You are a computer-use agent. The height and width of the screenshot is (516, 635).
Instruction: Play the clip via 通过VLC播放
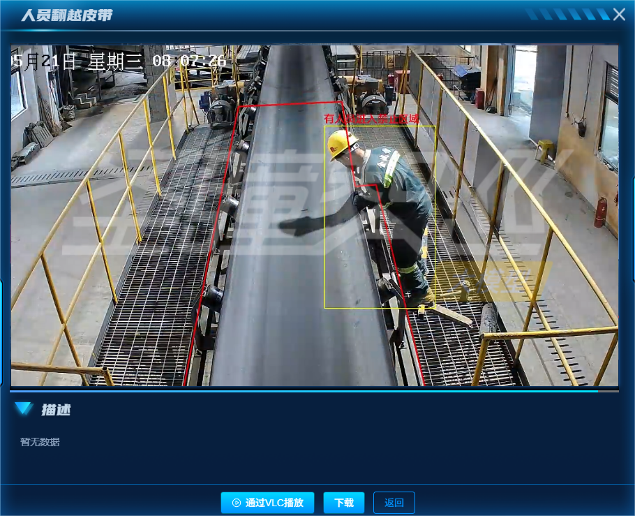coord(268,503)
